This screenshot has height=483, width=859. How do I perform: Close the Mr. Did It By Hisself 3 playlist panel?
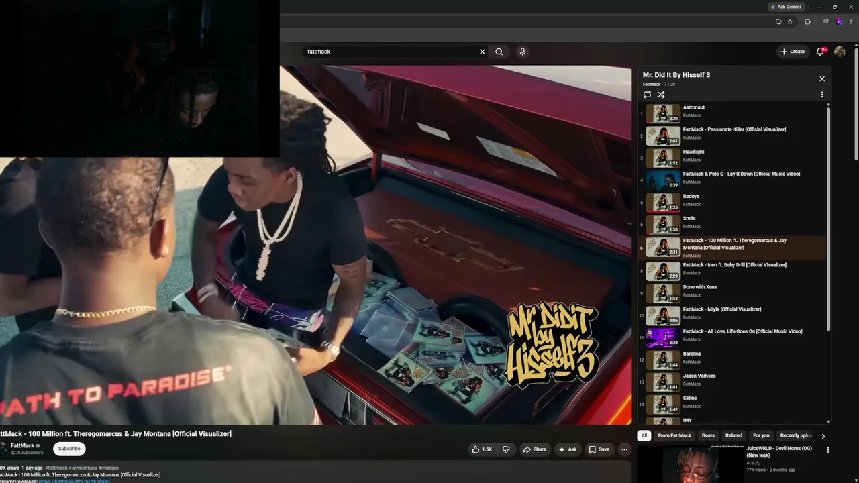[x=822, y=78]
